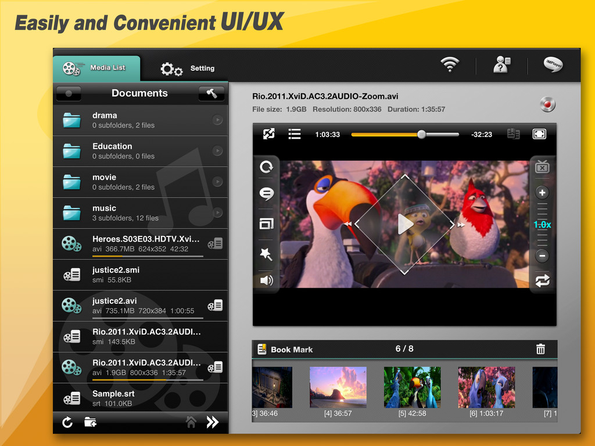
Task: Expand the music folder play arrow
Action: (x=217, y=213)
